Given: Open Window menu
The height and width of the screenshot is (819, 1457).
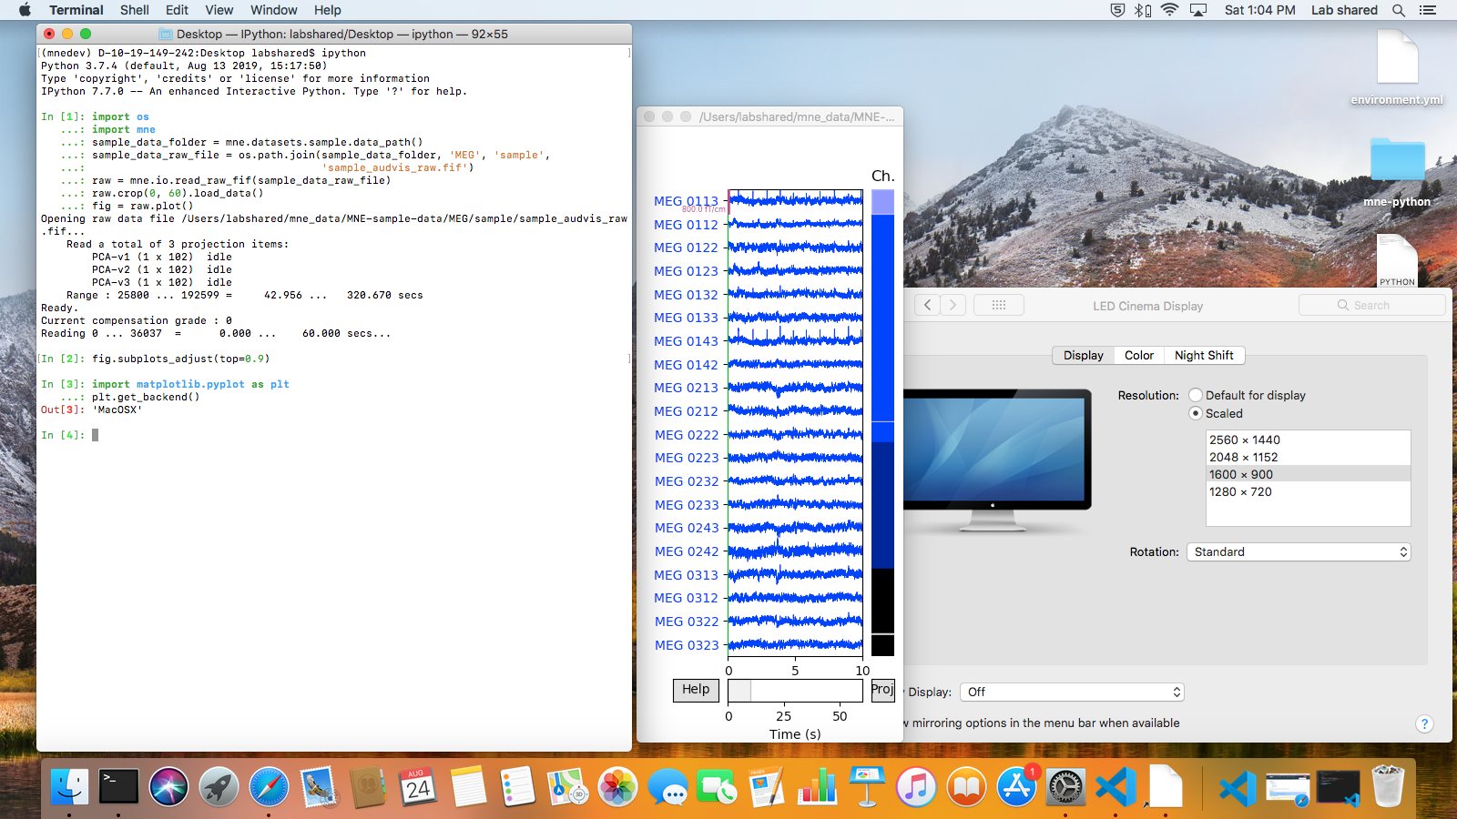Looking at the screenshot, I should [x=274, y=10].
